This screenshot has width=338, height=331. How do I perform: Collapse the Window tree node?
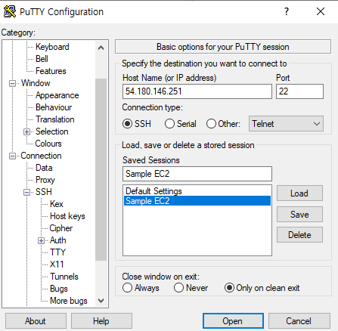coord(12,83)
